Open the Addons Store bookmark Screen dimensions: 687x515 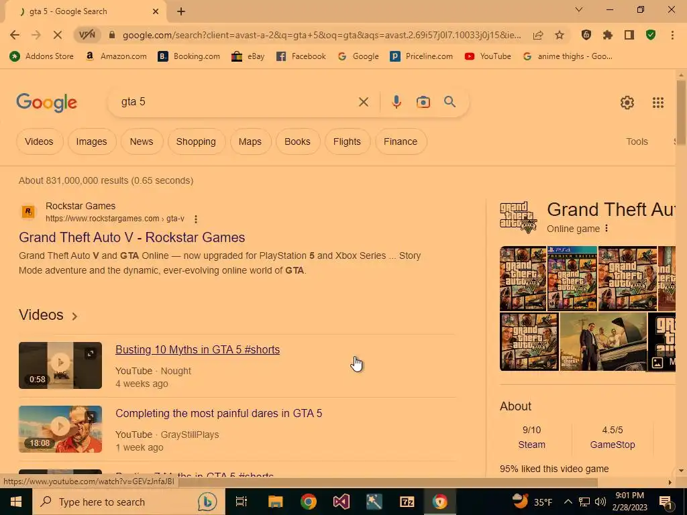click(x=42, y=56)
